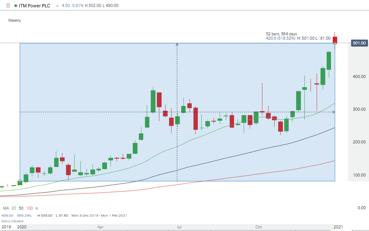The width and height of the screenshot is (369, 231).
Task: Click the 400.00 price axis label
Action: pos(359,77)
